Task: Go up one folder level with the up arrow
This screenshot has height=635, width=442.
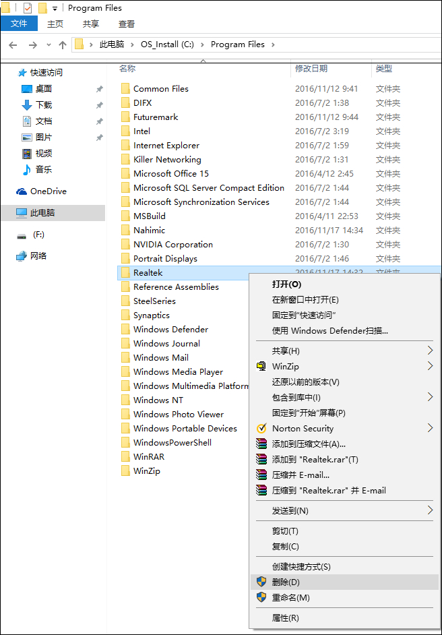Action: pos(63,45)
